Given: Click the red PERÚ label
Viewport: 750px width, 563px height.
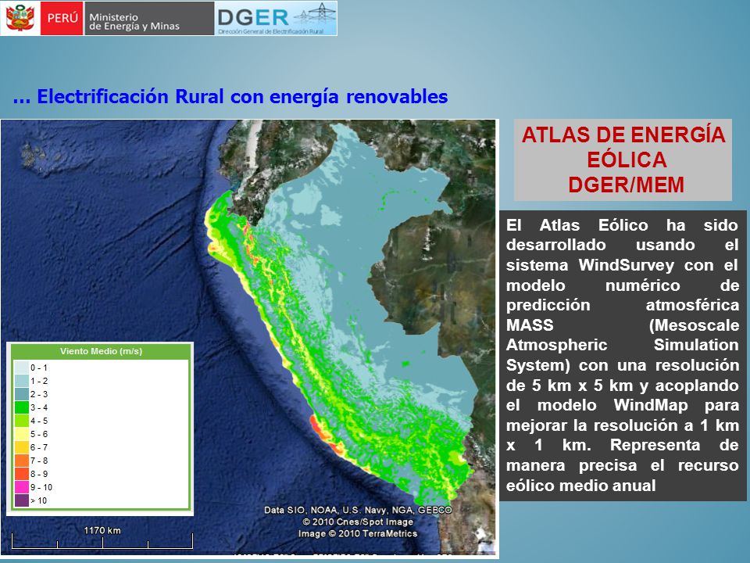Looking at the screenshot, I should 62,18.
